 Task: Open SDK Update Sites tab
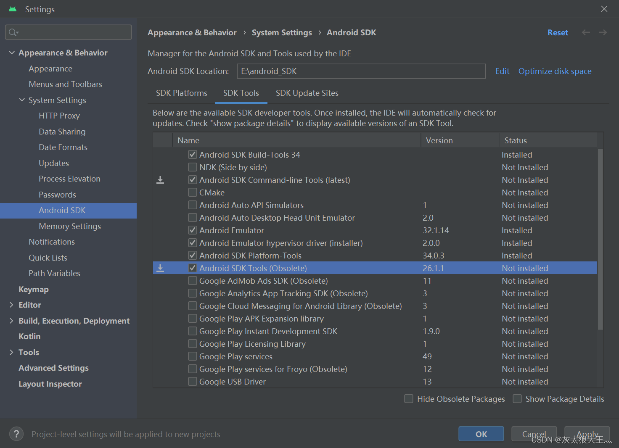coord(307,93)
